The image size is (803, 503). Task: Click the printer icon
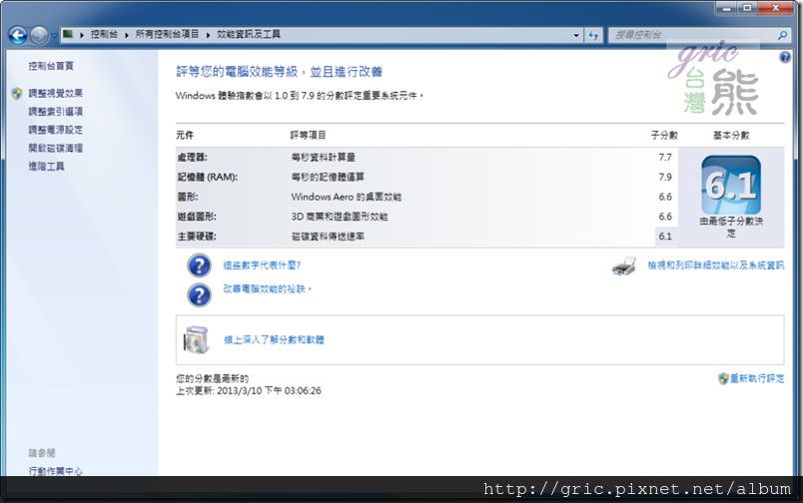pos(624,266)
